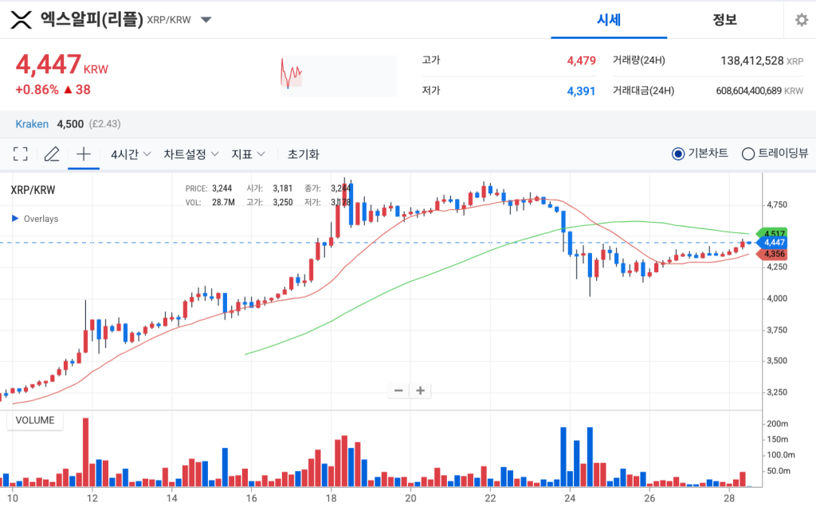Click the 200m volume axis label
Viewport: 816px width, 510px height.
click(x=778, y=424)
